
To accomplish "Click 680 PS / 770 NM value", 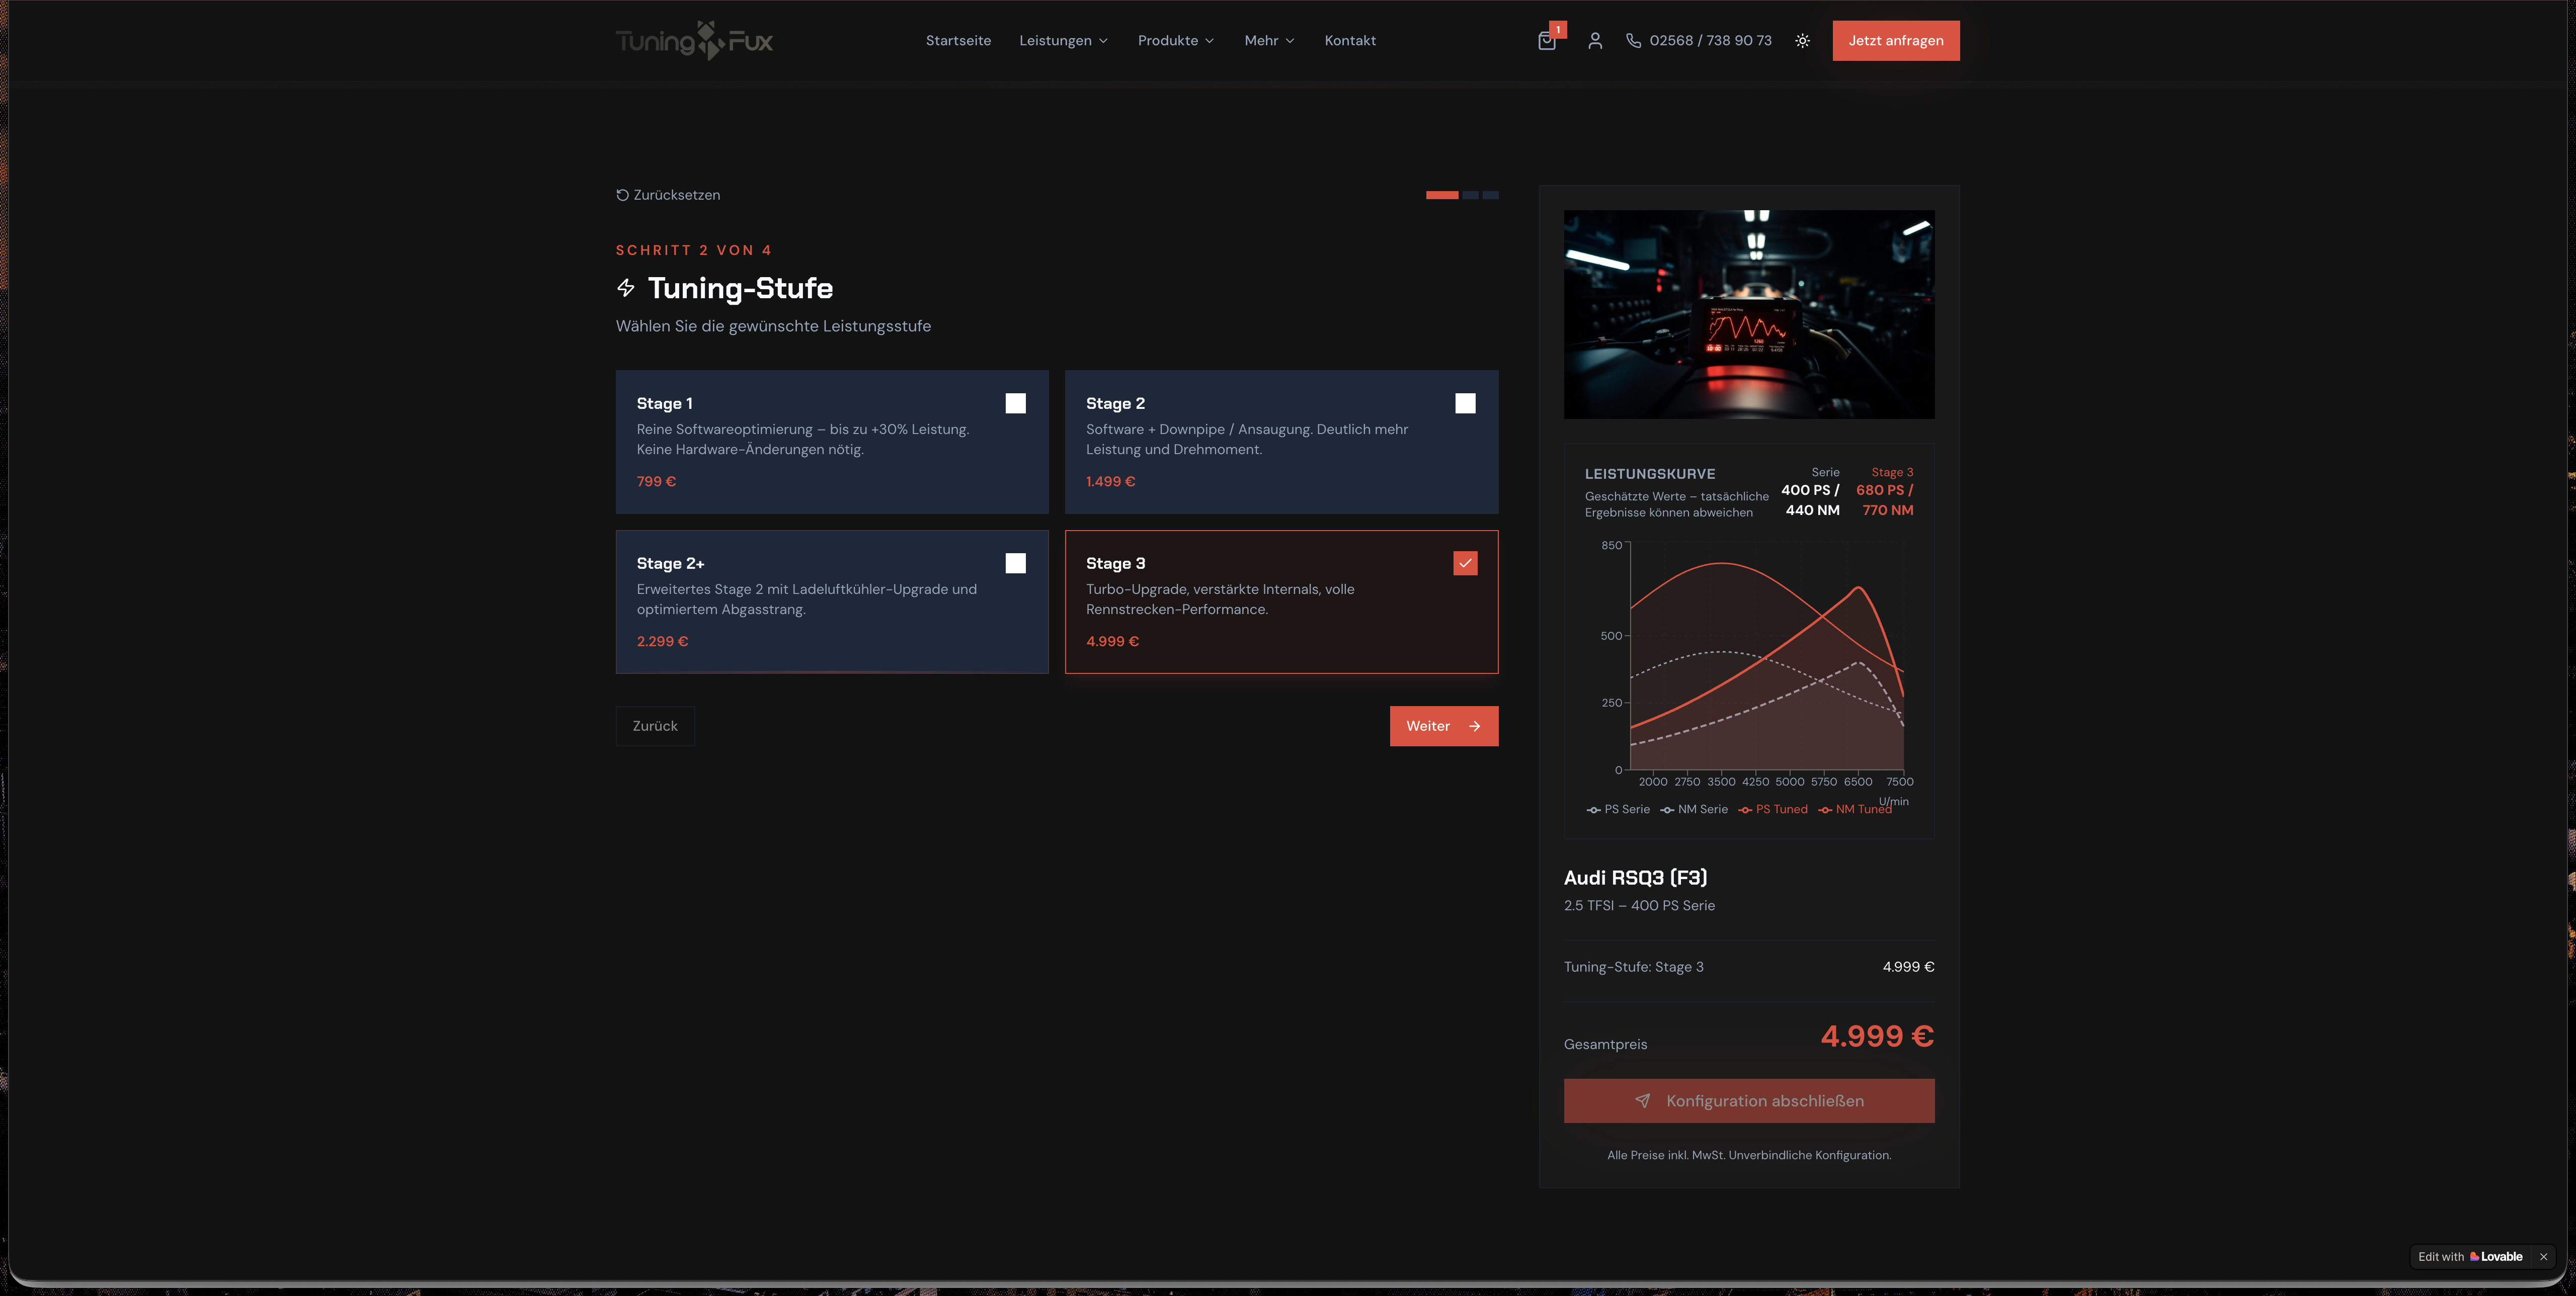I will tap(1885, 500).
